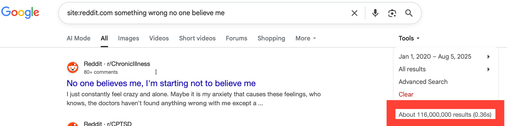507x126 pixels.
Task: Switch to AI Mode tab
Action: (x=78, y=38)
